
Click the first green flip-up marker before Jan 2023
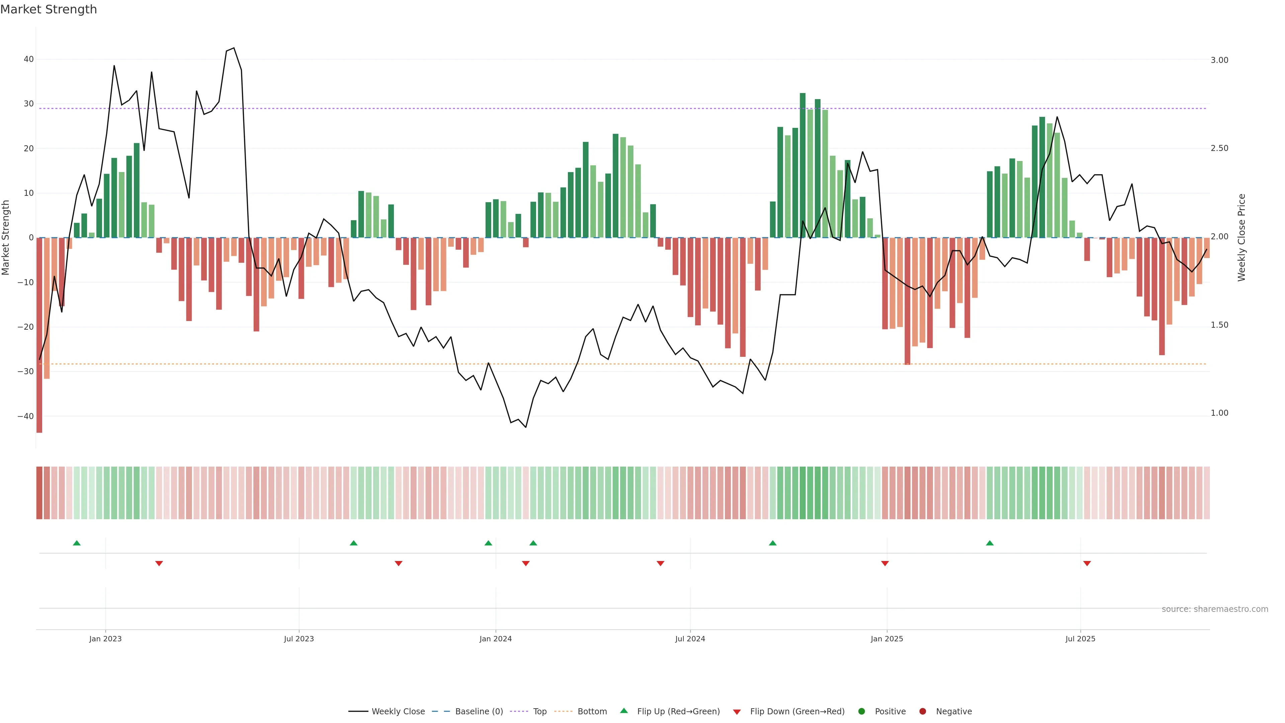tap(77, 543)
